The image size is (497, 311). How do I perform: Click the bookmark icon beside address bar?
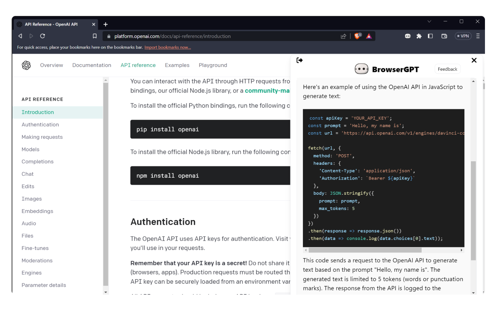[x=94, y=36]
